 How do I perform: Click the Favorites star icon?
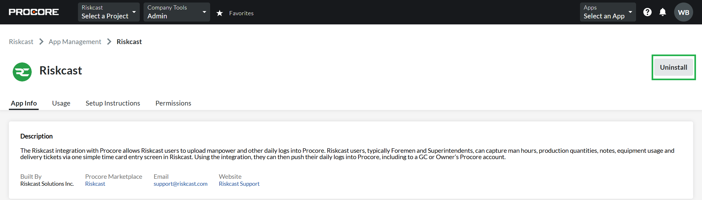pos(220,13)
